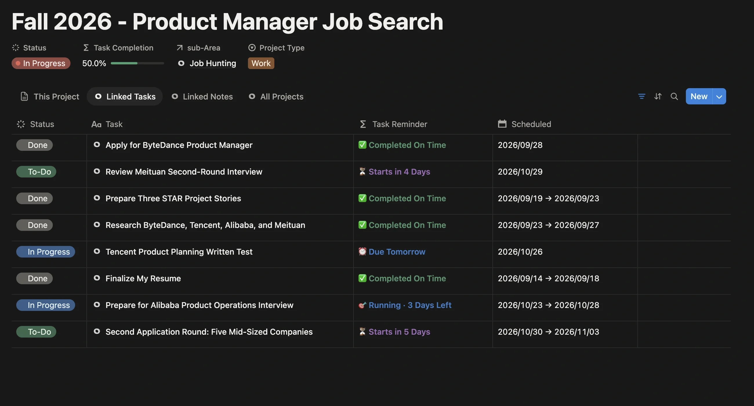
Task: Switch to the Linked Notes tab
Action: pos(202,96)
